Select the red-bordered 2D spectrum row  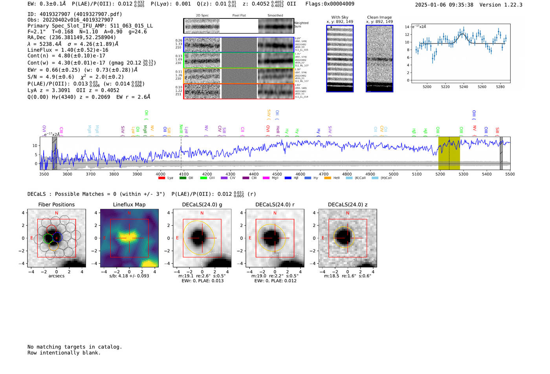tap(239, 91)
